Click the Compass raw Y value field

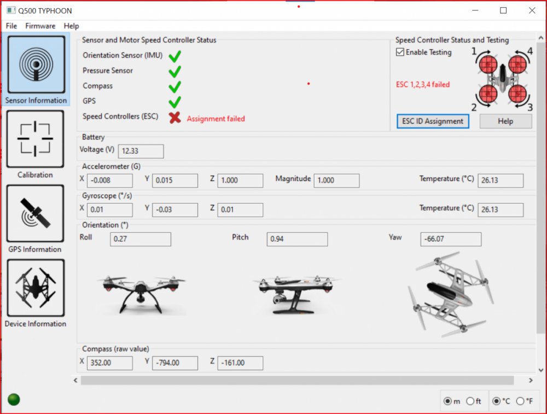coord(175,363)
